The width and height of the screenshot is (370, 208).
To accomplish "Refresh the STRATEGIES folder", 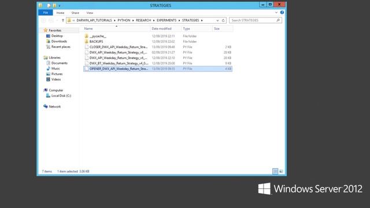I will (223, 21).
